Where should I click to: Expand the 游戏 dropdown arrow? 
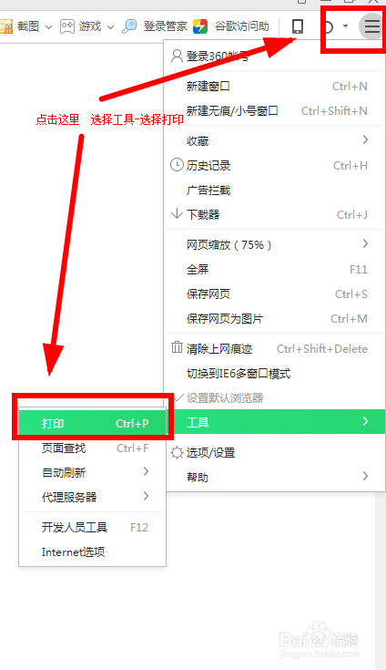click(x=110, y=27)
